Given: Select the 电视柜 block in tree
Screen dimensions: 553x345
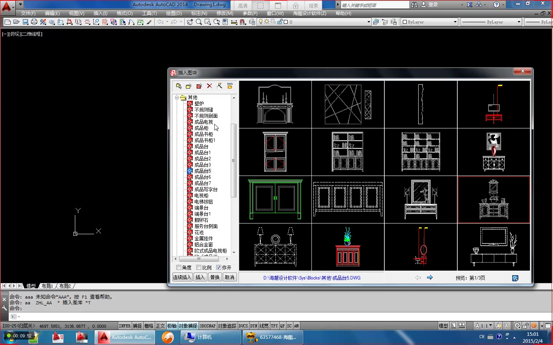Looking at the screenshot, I should pyautogui.click(x=201, y=195).
